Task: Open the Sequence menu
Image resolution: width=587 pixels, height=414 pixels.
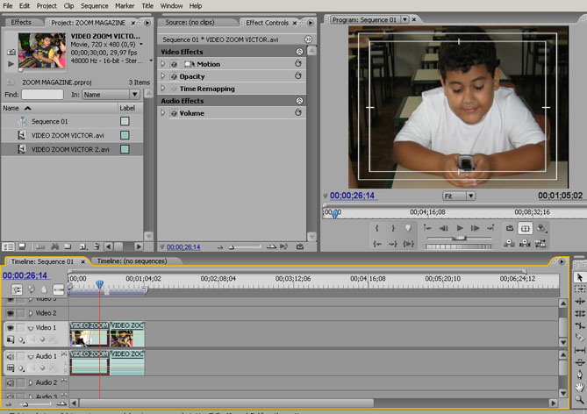Action: pos(94,5)
